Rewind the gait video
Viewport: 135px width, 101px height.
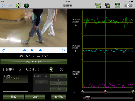tap(25, 50)
